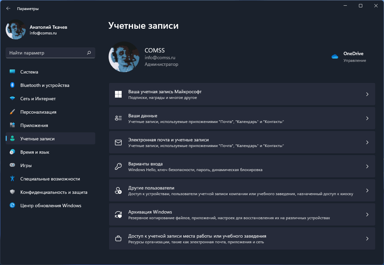384x265 pixels.
Task: Open Центр обновления Windows
Action: click(50, 206)
